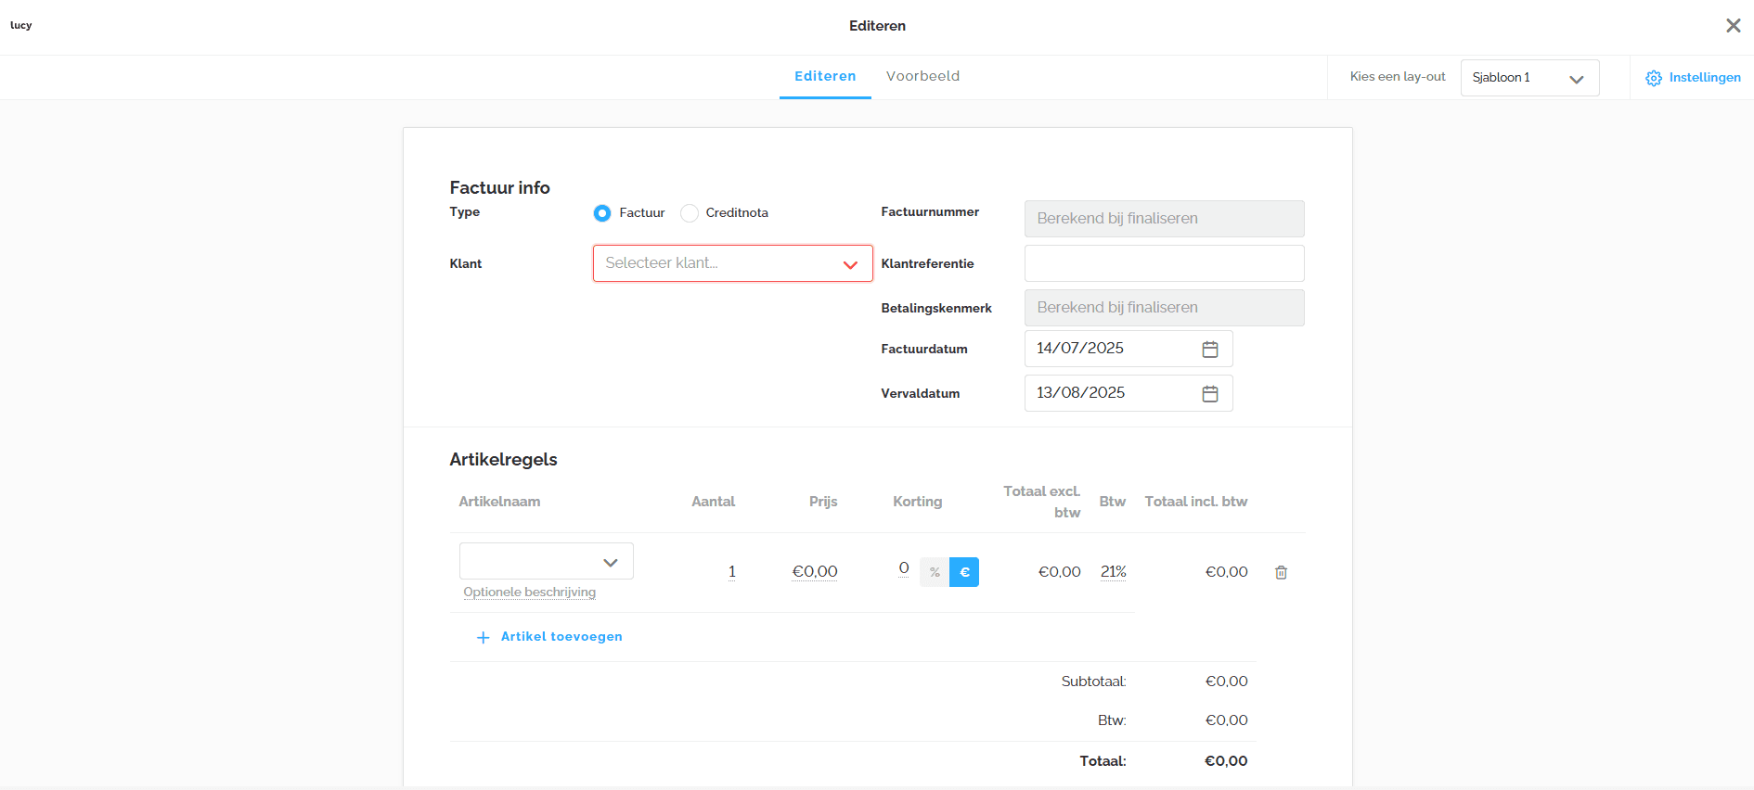Click the Instellingen link text
1754x790 pixels.
pyautogui.click(x=1705, y=78)
